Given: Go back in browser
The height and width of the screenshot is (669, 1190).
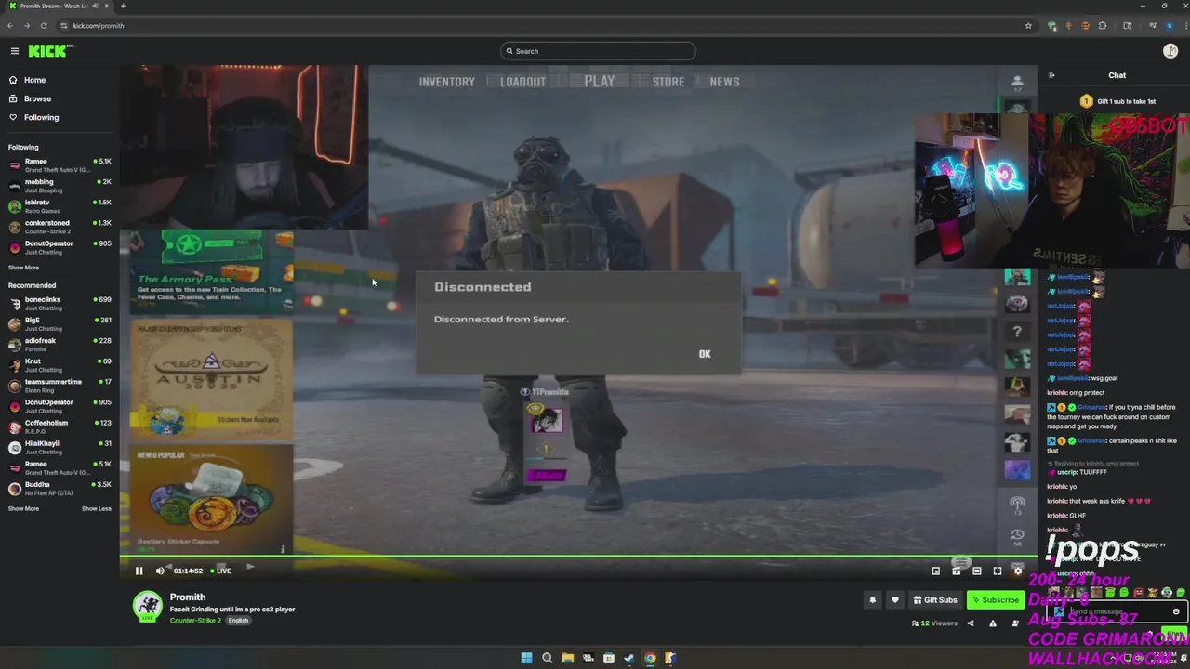Looking at the screenshot, I should tap(10, 26).
